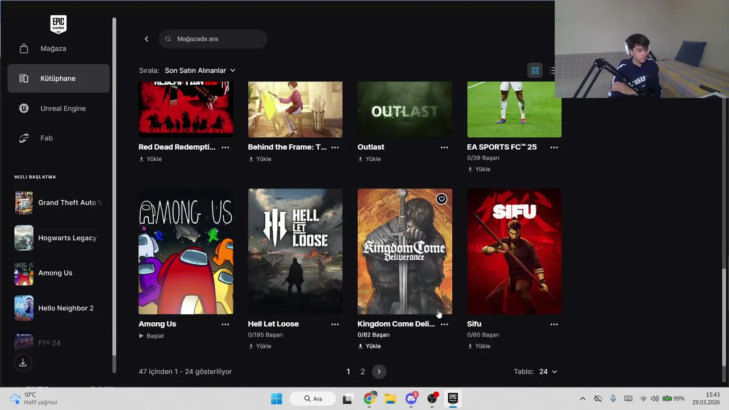The width and height of the screenshot is (729, 410).
Task: Quick launch F1 24 from sidebar
Action: (x=58, y=343)
